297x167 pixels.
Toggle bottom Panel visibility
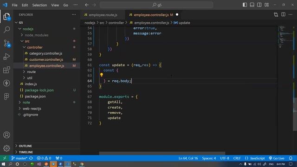252,5
